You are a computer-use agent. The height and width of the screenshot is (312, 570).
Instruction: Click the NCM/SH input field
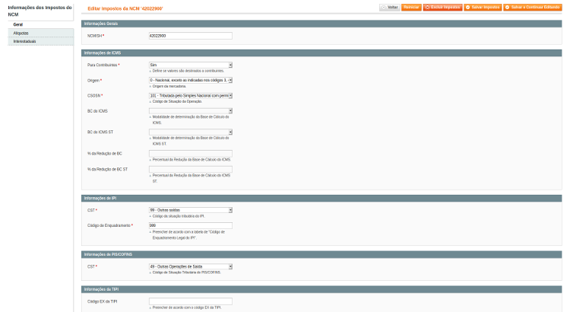point(191,36)
